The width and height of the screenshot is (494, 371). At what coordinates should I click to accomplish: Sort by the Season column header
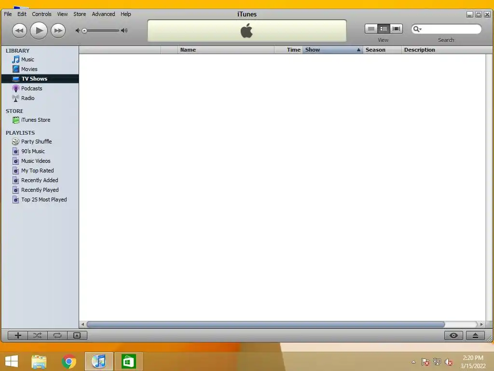382,50
